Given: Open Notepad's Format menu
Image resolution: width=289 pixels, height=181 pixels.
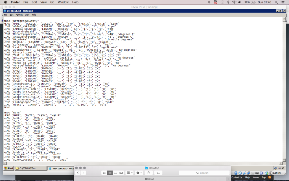Looking at the screenshot, I should pyautogui.click(x=19, y=15).
